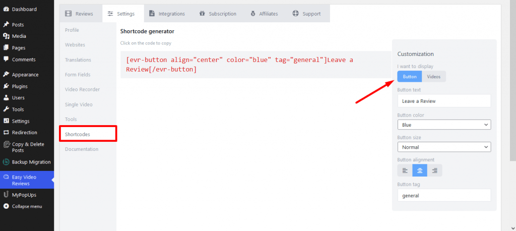
Task: Focus the Button text input field
Action: pyautogui.click(x=444, y=101)
